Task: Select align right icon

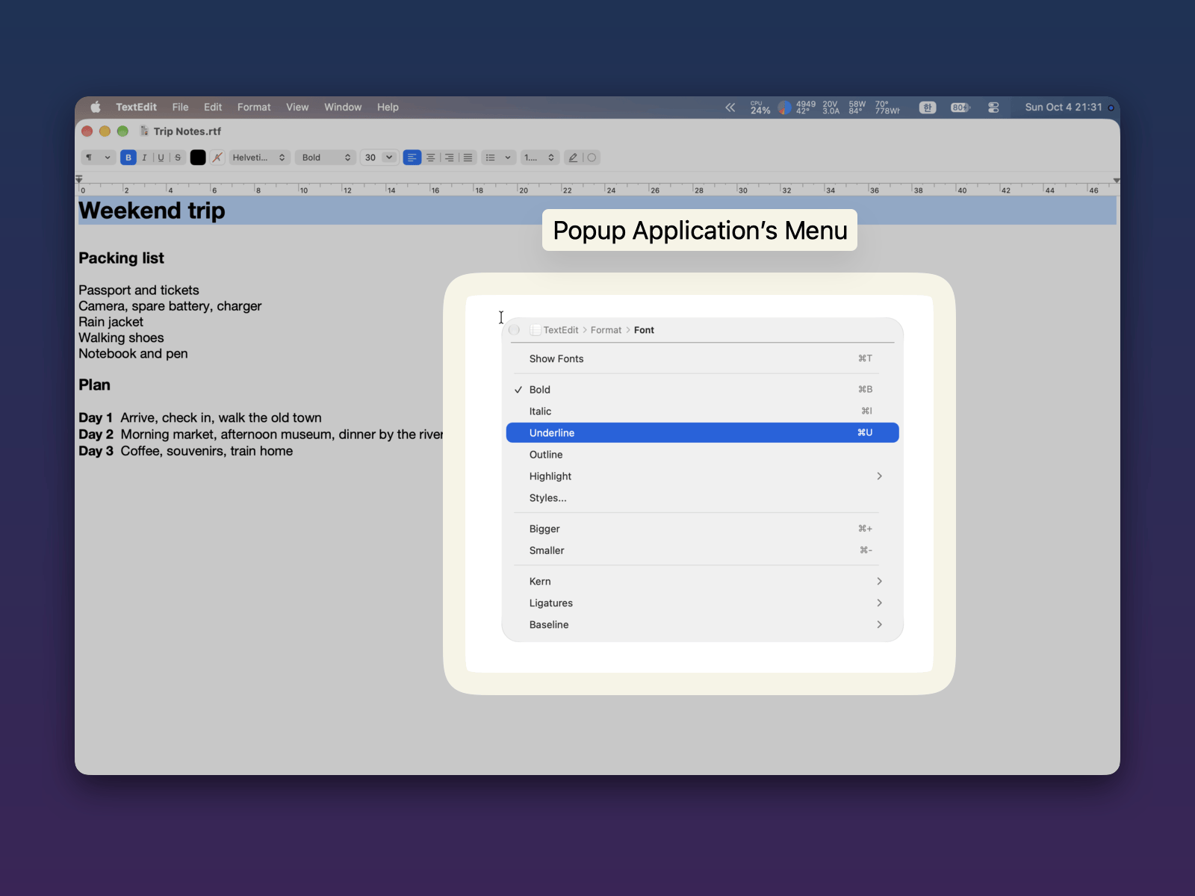Action: pos(449,158)
